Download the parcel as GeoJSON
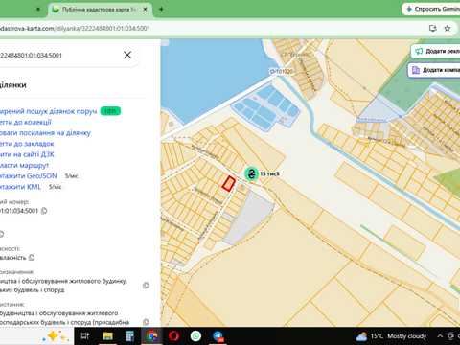460x345 pixels. click(29, 176)
